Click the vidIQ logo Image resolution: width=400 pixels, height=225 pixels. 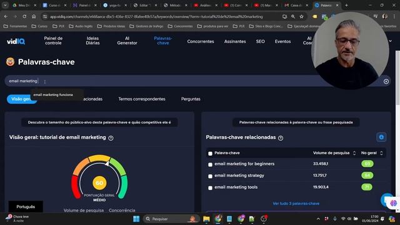click(x=16, y=41)
